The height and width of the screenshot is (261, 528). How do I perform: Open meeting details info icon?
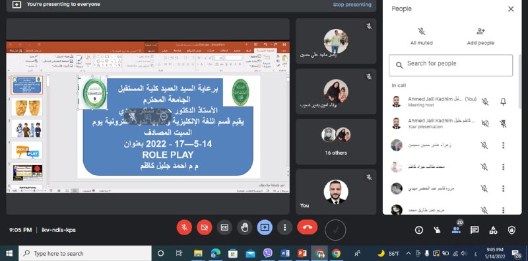419,230
